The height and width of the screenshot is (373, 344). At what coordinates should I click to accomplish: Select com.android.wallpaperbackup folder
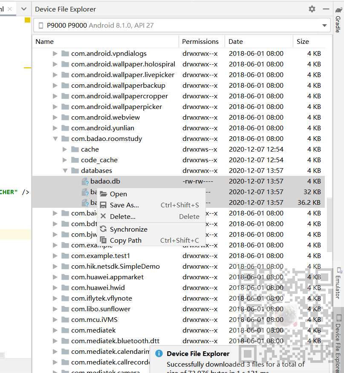click(x=118, y=86)
